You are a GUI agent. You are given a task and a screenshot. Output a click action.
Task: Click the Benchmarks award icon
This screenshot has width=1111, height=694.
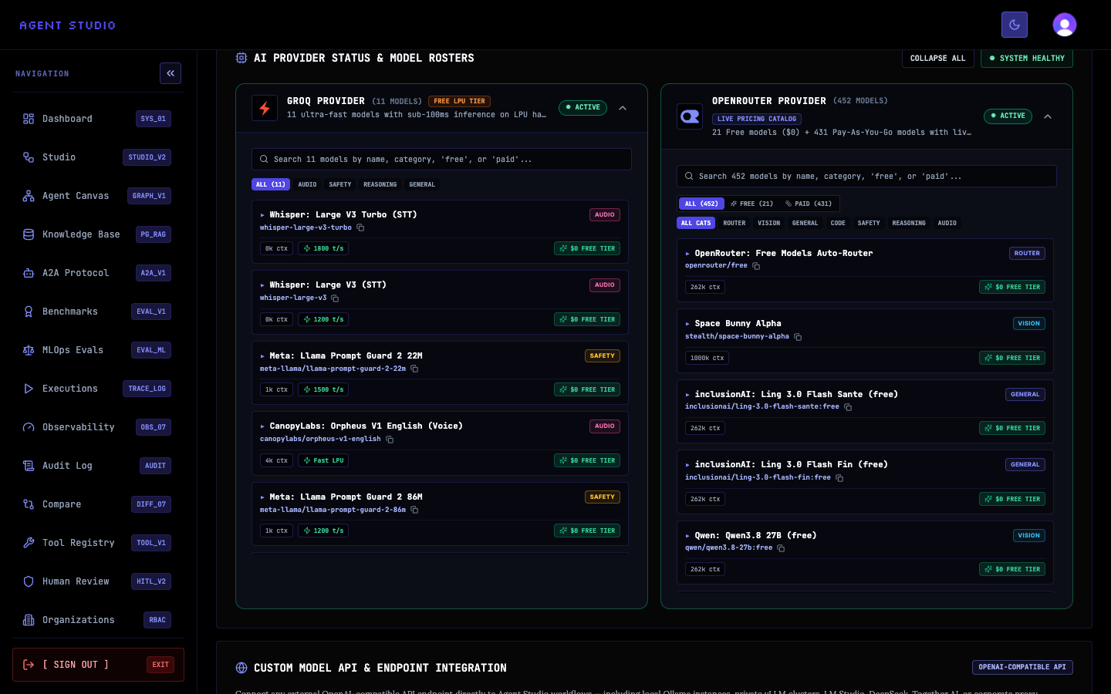coord(29,312)
